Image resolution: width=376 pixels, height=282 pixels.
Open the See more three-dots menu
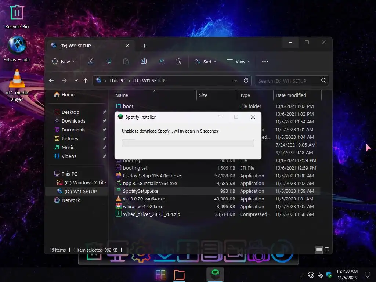265,62
